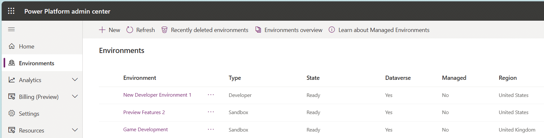
Task: Open the Game Development environment
Action: coord(145,130)
